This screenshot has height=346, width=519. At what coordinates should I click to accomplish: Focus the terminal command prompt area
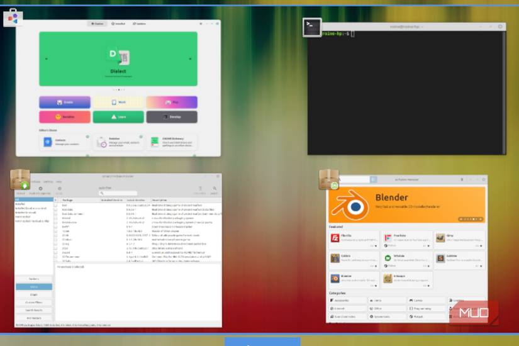[407, 93]
